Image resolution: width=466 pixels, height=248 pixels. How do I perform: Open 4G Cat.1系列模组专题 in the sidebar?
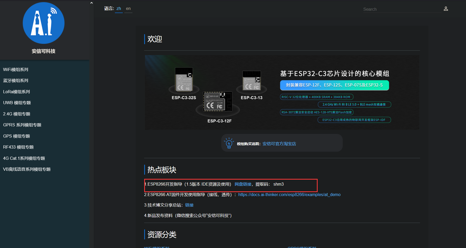click(24, 158)
